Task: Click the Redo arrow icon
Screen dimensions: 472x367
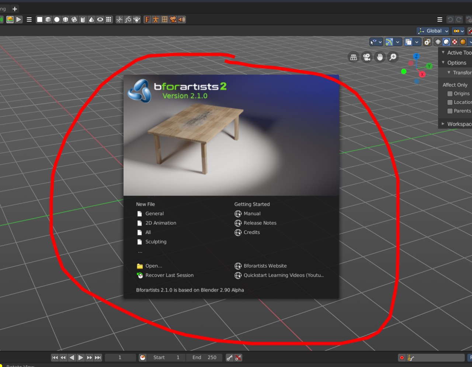Action: (459, 20)
